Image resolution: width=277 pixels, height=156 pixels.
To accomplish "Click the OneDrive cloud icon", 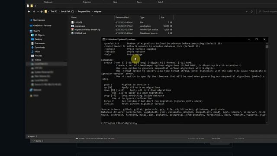I will click(x=31, y=26).
